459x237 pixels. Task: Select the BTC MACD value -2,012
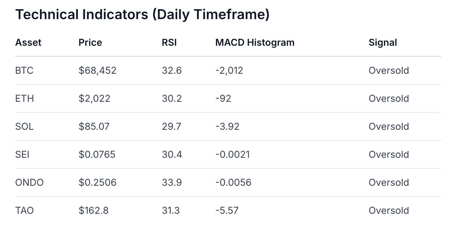point(229,71)
